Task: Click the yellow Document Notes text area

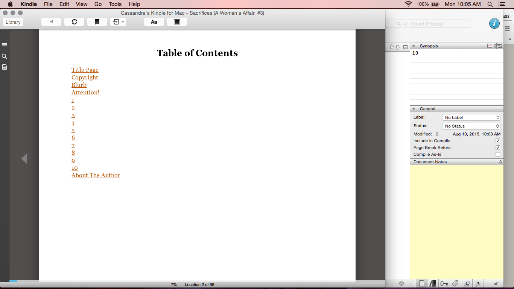Action: [457, 222]
